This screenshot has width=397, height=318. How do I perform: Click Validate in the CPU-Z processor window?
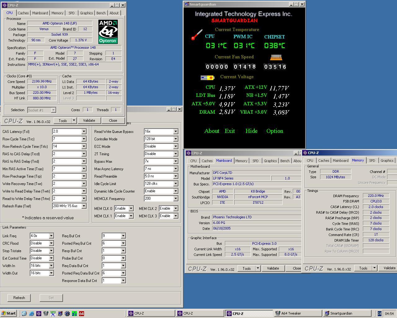[89, 120]
